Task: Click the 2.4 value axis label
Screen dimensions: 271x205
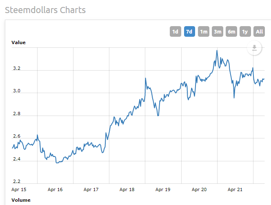Action: pos(16,159)
